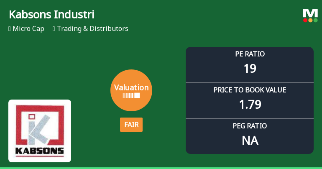The image size is (322, 169).
Task: Click the Marketsmojo M logo
Action: 310,13
